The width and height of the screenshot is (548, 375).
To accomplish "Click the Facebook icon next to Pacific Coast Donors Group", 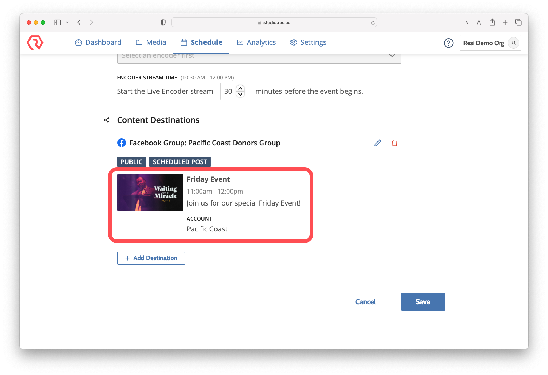I will point(121,143).
